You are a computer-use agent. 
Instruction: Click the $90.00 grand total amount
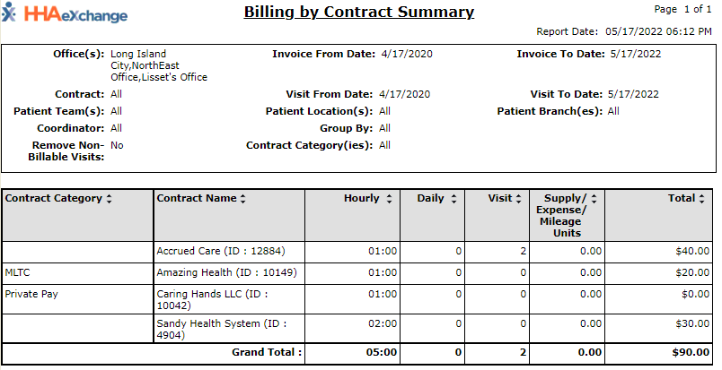click(690, 353)
